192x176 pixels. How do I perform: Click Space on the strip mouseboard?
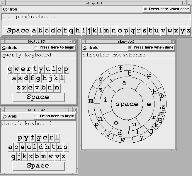point(18,31)
